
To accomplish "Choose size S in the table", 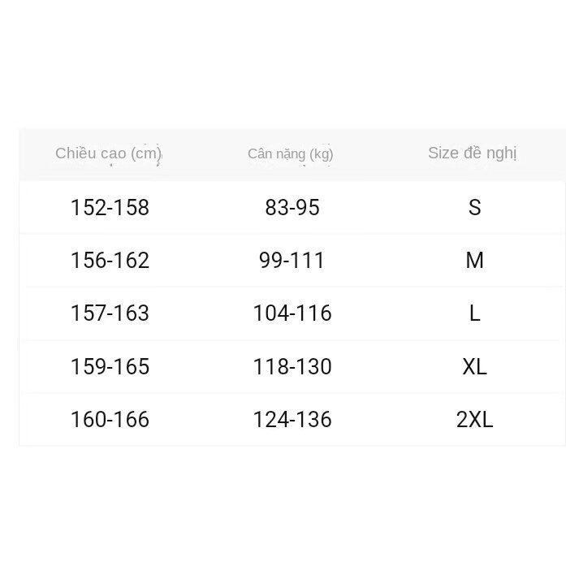I will 475,208.
